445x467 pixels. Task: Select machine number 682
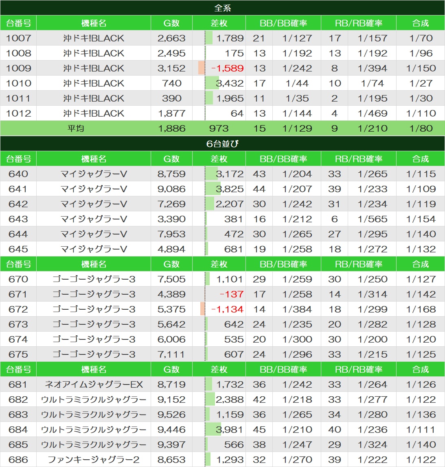18,400
